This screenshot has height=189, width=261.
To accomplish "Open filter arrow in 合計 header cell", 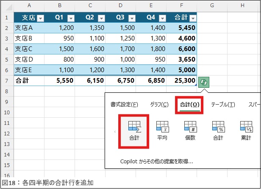I will [x=192, y=18].
